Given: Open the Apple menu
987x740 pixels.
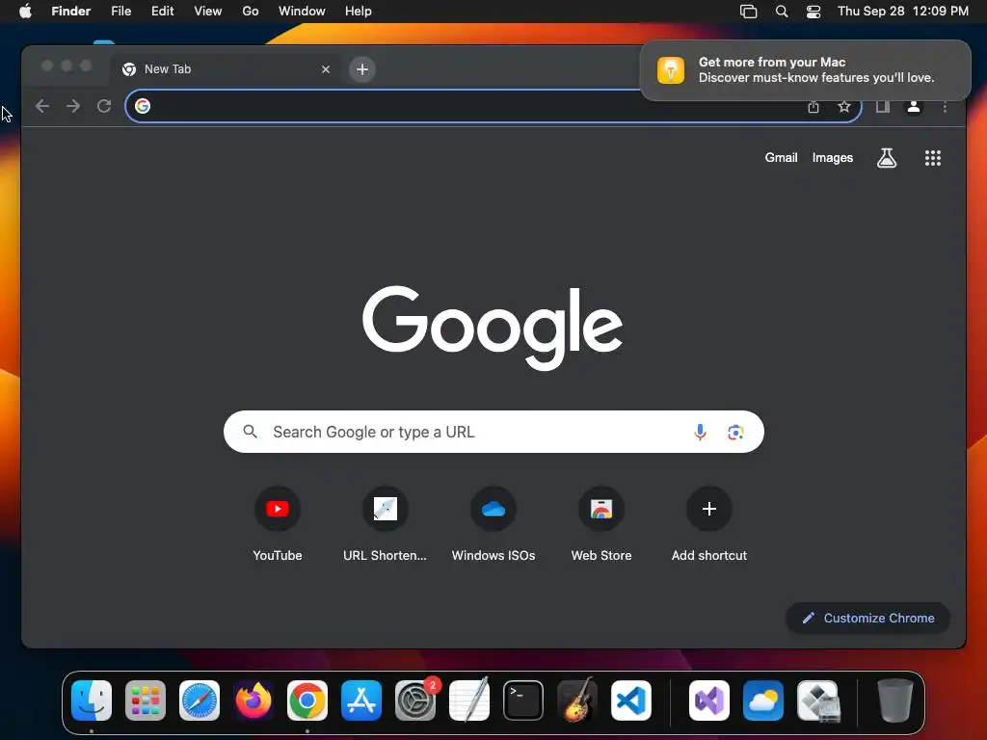Looking at the screenshot, I should [25, 12].
